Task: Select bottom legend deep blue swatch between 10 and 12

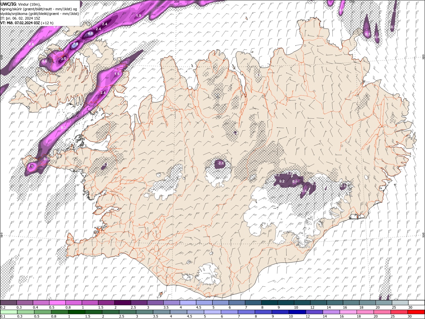Action: click(297, 312)
